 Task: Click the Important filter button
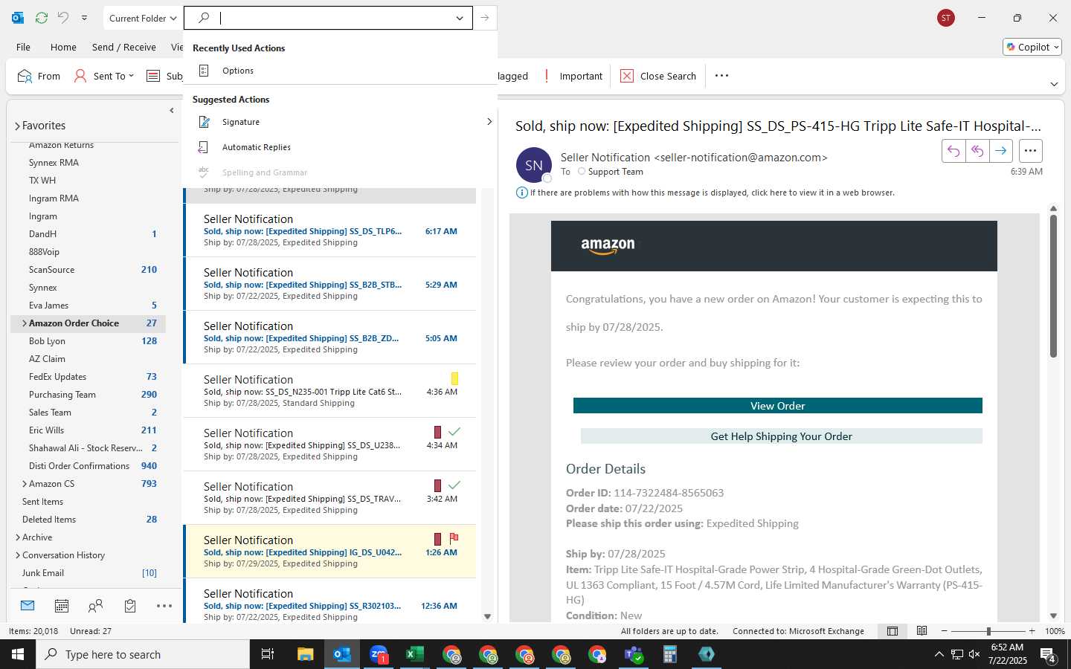(x=573, y=76)
